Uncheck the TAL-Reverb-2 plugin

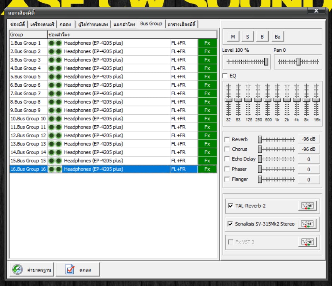[231, 206]
